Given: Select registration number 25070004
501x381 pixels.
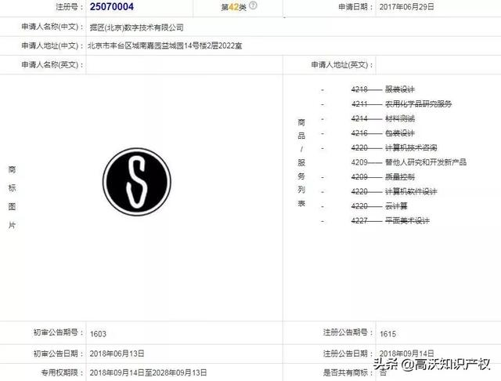Looking at the screenshot, I should tap(111, 7).
